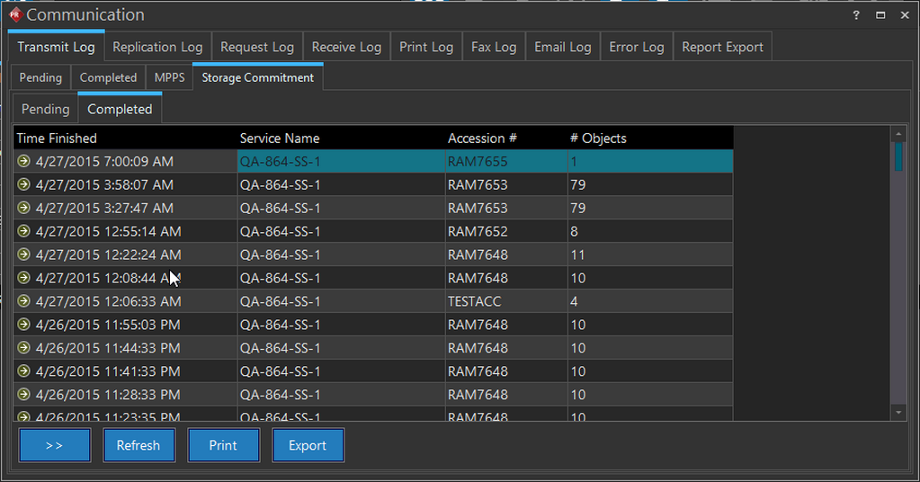Open the MPPS sub-tab

click(x=169, y=78)
